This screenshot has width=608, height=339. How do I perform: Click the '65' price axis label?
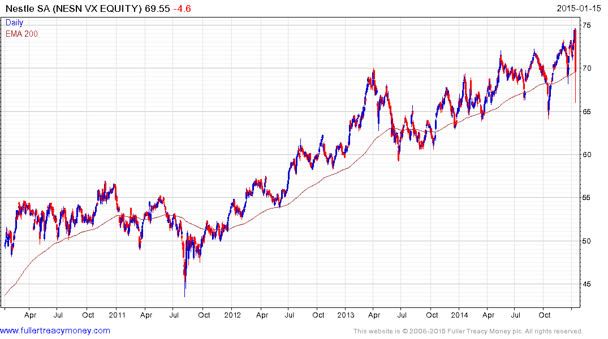[587, 111]
